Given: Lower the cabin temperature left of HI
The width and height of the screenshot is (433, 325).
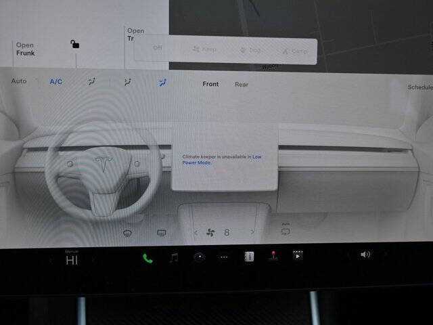Looking at the screenshot, I should pyautogui.click(x=50, y=260).
